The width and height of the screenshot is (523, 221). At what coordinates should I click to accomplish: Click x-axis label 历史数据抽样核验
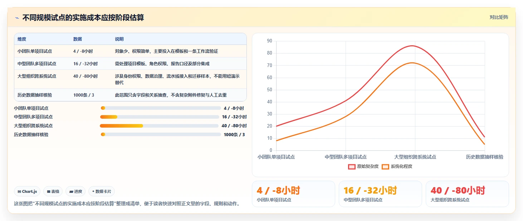pos(485,157)
